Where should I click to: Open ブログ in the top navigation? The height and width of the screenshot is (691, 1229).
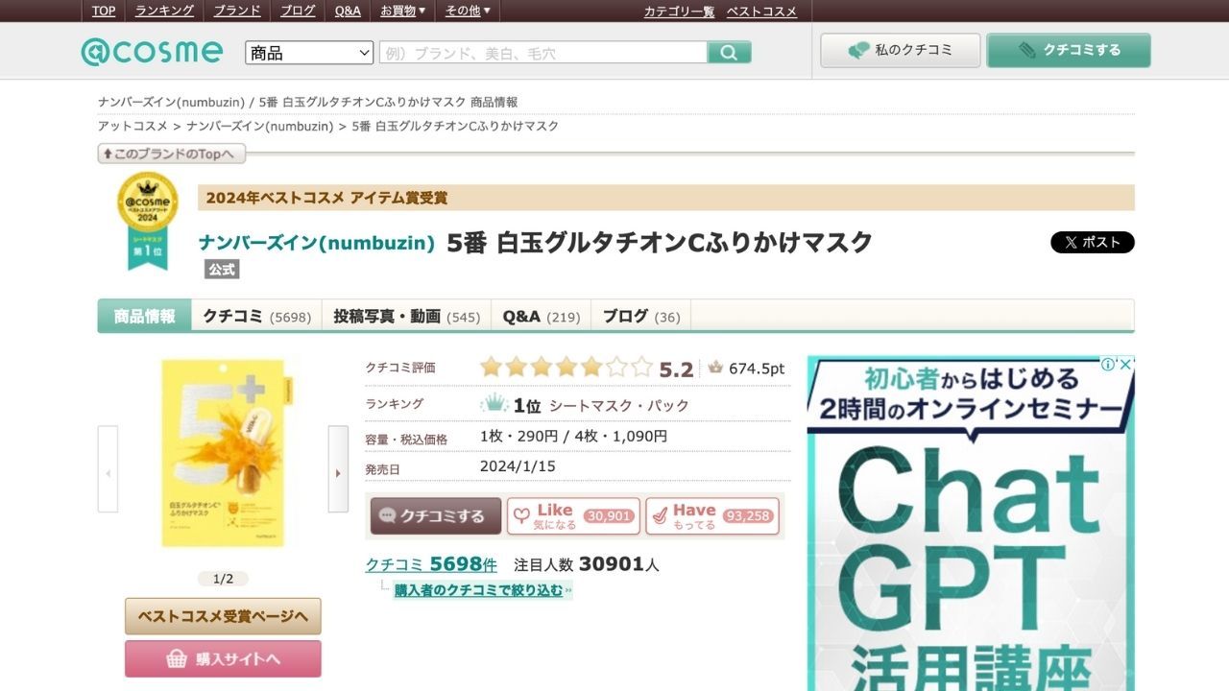tap(298, 11)
